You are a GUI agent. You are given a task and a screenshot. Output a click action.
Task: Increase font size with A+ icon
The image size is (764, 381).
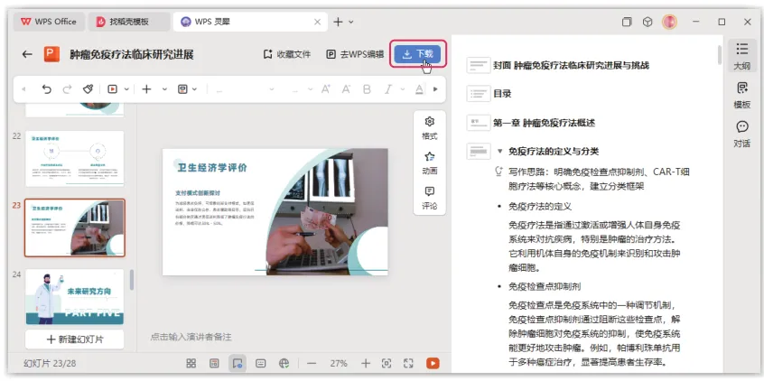(x=325, y=89)
